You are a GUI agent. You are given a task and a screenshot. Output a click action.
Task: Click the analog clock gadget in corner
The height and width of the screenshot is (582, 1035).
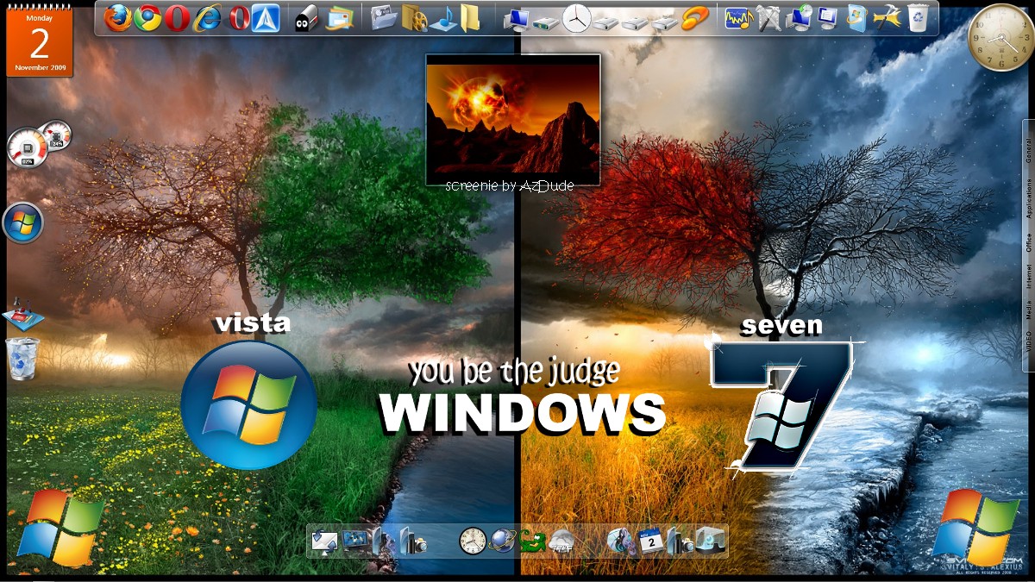click(x=999, y=36)
